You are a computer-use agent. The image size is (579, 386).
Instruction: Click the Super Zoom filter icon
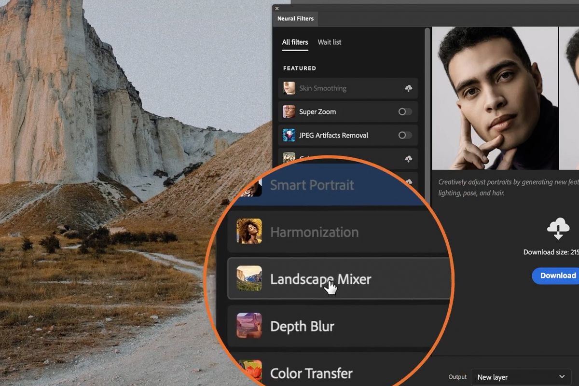point(289,112)
